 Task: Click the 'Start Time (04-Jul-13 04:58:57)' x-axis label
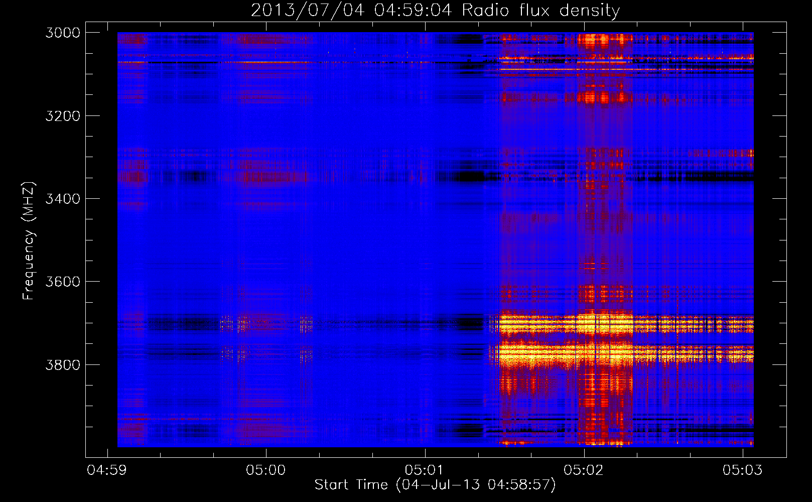coord(435,485)
